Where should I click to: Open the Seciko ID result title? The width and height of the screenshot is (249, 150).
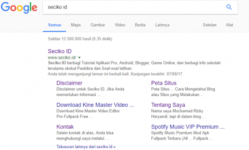[x=60, y=51]
